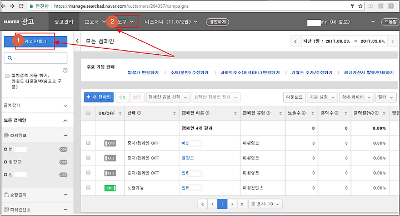Toggle the sidebar OFF switch next to 칠광고

tap(63, 162)
